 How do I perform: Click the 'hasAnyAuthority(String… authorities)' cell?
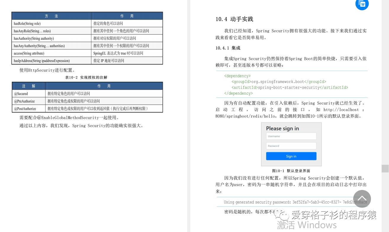[x=52, y=46]
